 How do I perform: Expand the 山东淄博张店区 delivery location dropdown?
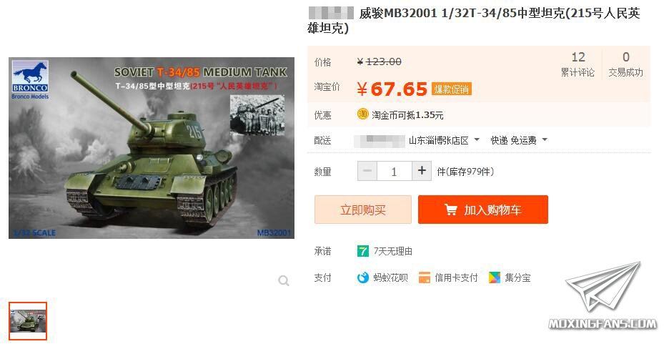[x=444, y=140]
